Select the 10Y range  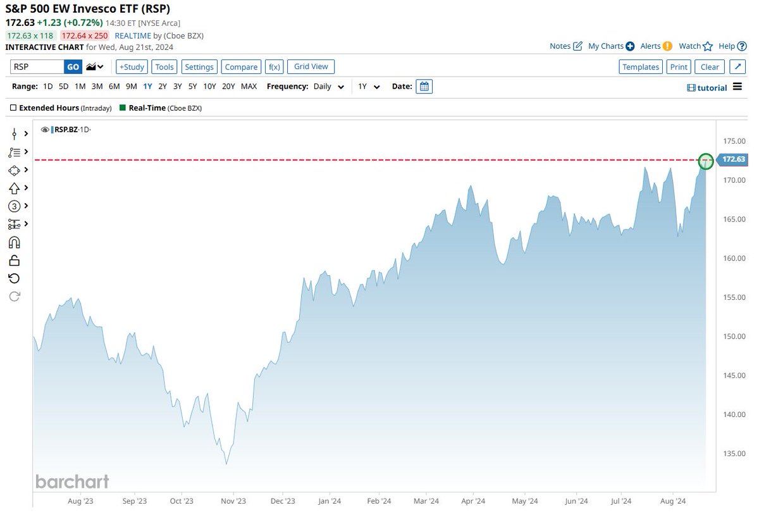(x=210, y=87)
